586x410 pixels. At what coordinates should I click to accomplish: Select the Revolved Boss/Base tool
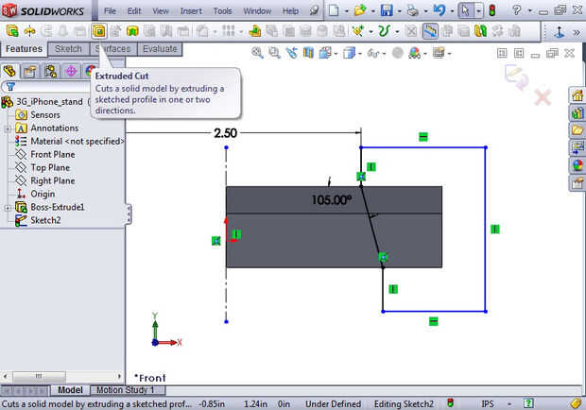click(30, 31)
